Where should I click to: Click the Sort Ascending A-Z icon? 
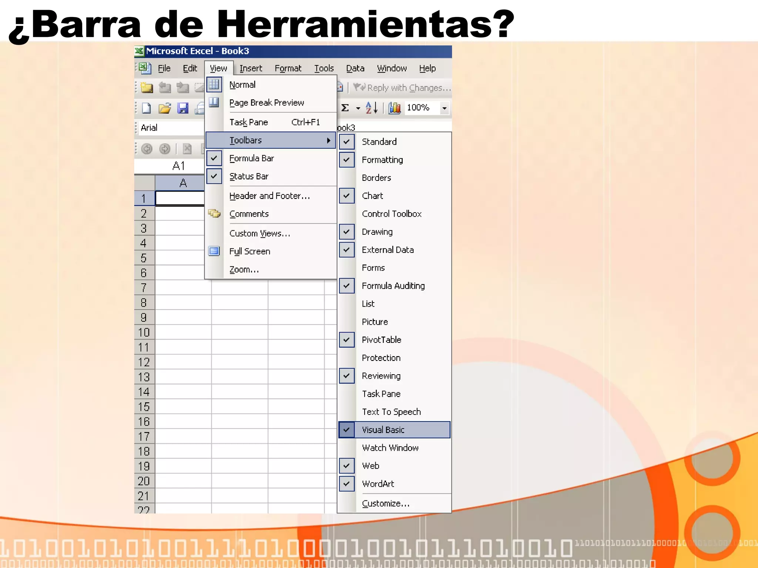click(372, 108)
